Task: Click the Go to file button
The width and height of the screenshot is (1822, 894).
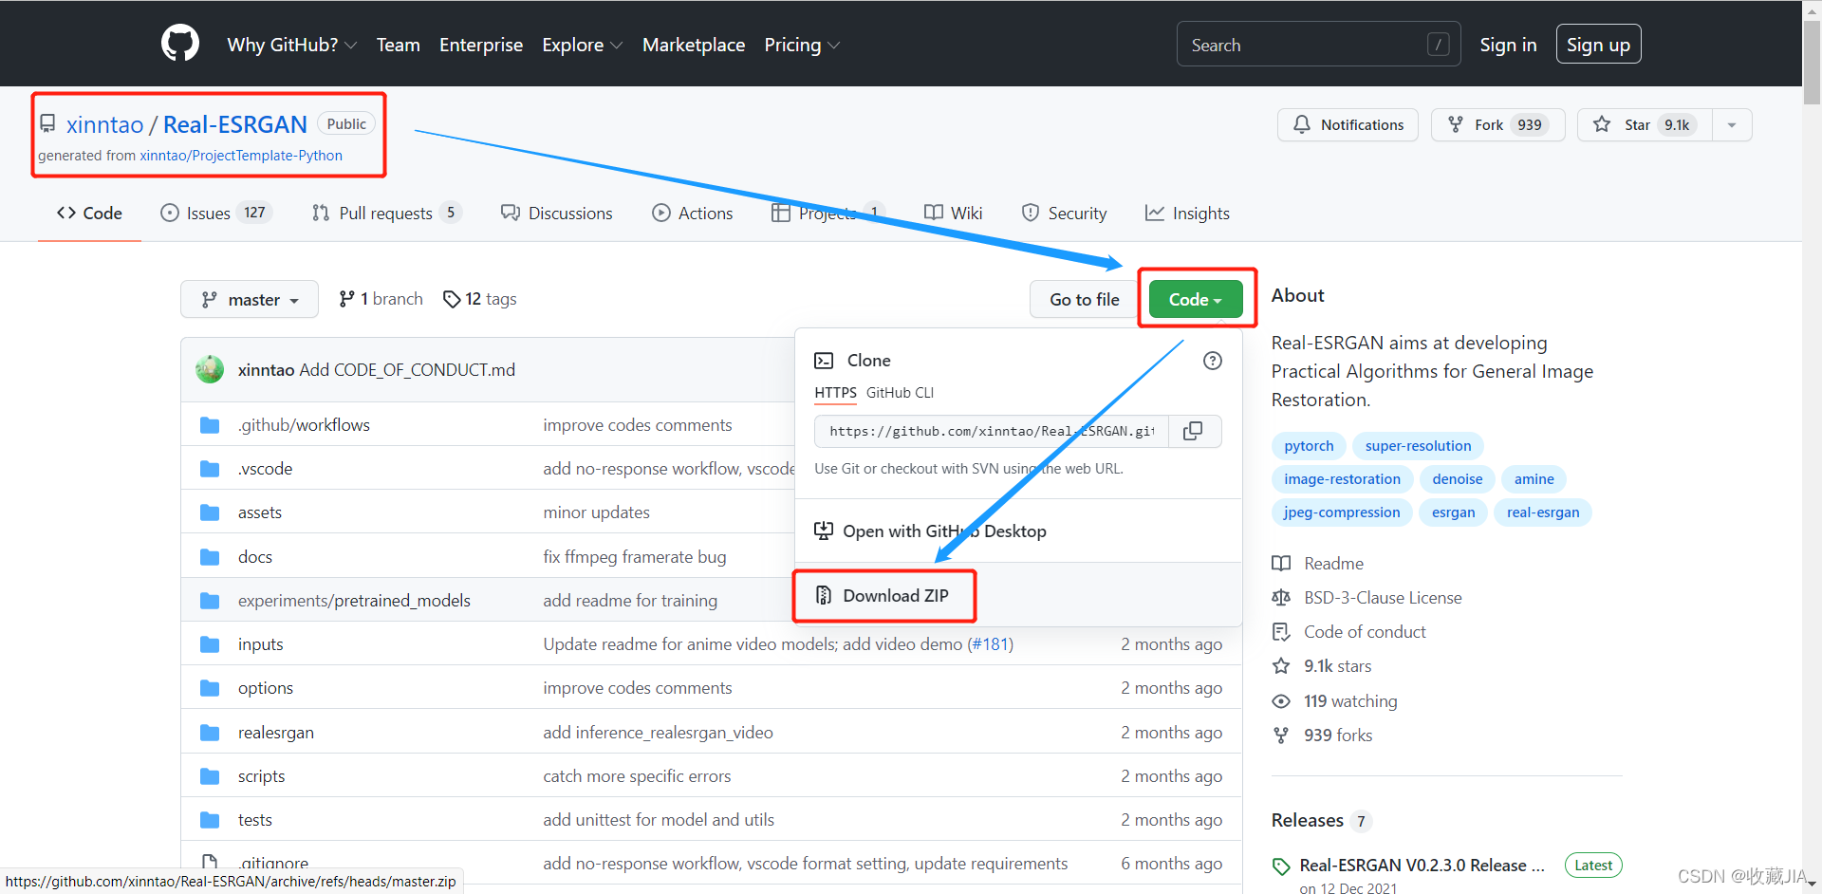Action: pyautogui.click(x=1085, y=299)
